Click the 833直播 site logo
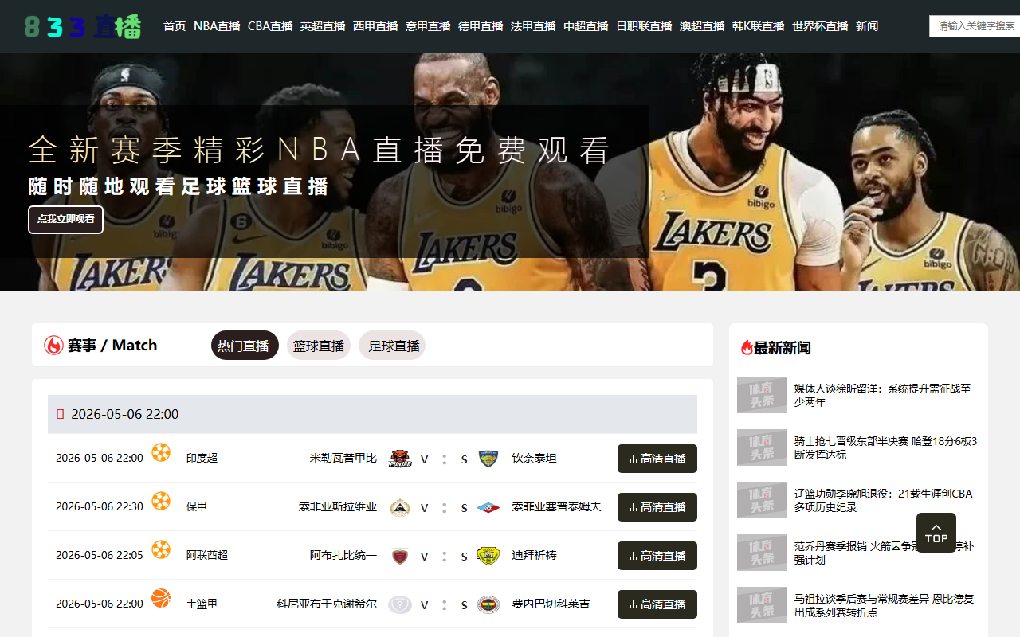 pyautogui.click(x=83, y=26)
